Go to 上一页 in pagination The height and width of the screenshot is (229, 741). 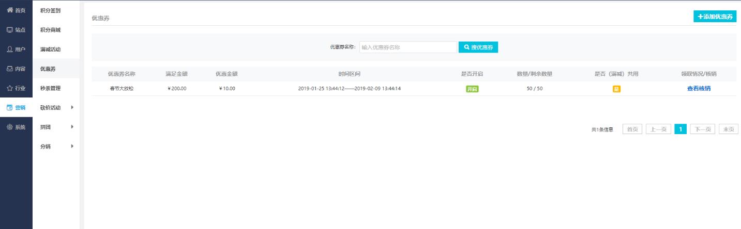click(x=658, y=129)
